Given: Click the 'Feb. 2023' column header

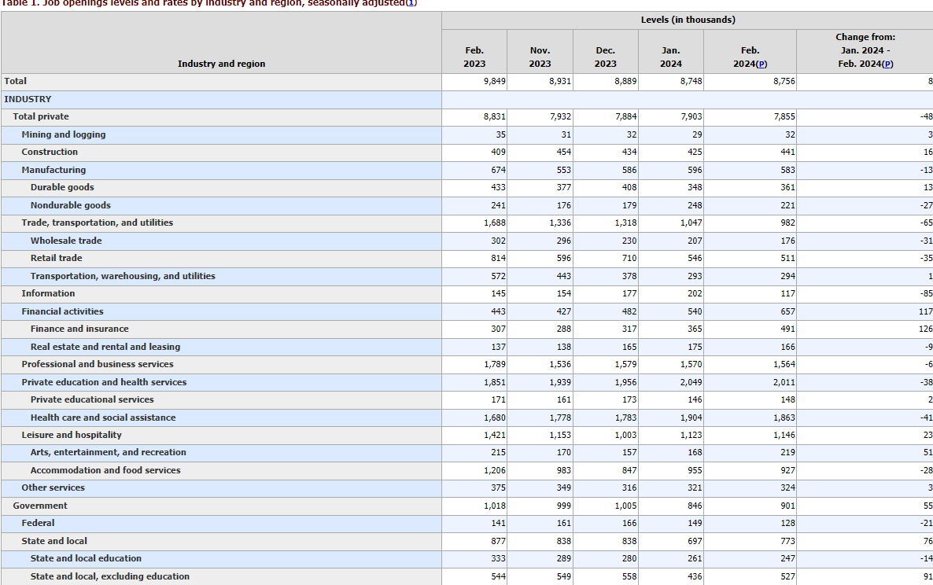Looking at the screenshot, I should [x=474, y=57].
